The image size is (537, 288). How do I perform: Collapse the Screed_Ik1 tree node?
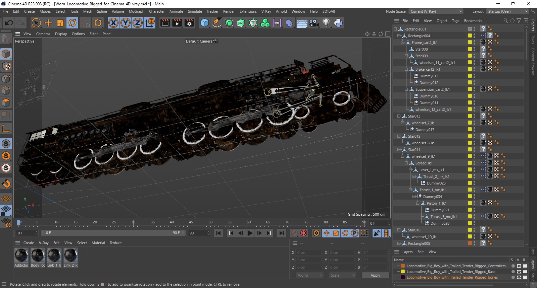[406, 163]
